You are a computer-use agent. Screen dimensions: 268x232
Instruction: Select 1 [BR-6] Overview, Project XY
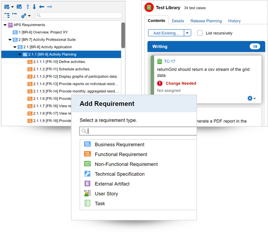click(x=43, y=32)
